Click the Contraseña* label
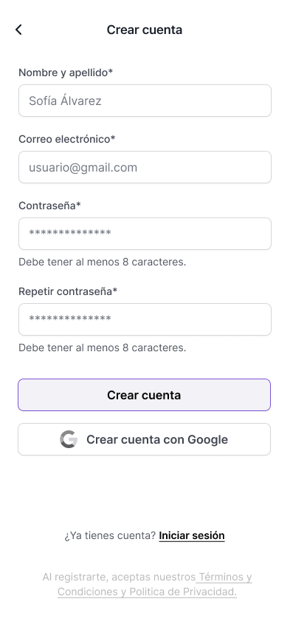290x630 pixels. (x=49, y=206)
